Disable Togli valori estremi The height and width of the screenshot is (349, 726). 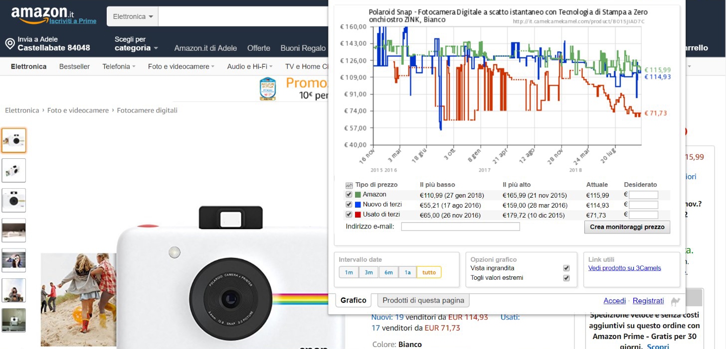[x=566, y=278]
